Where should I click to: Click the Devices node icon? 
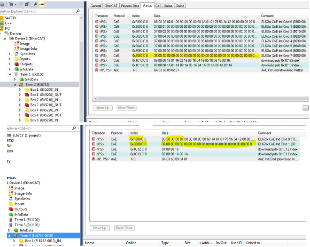tap(7, 33)
